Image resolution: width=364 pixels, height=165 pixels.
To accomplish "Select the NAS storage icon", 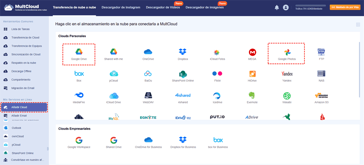I will (x=321, y=74).
